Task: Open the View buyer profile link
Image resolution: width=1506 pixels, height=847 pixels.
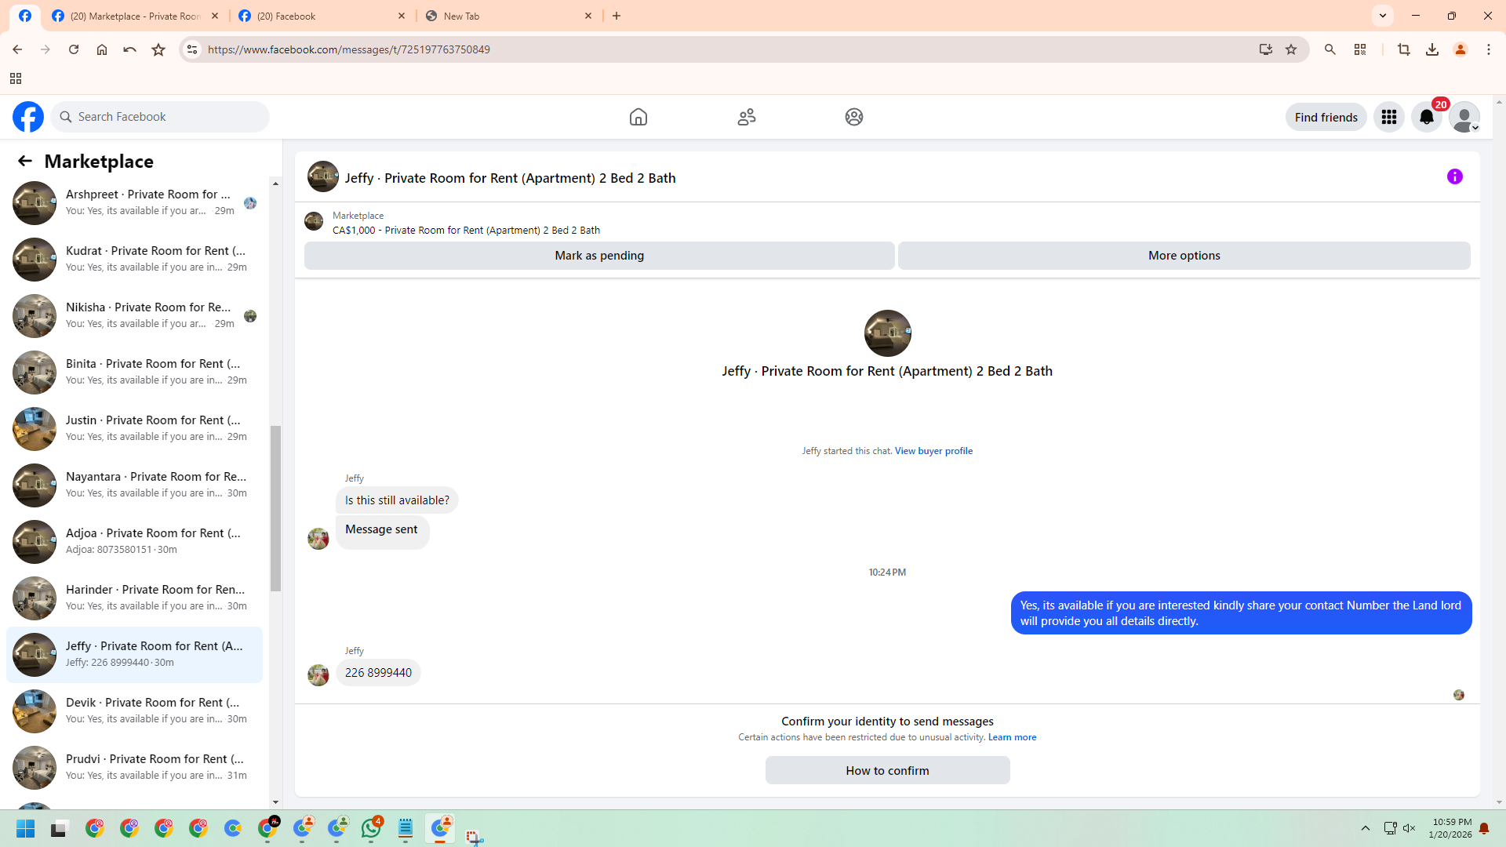Action: pos(933,451)
